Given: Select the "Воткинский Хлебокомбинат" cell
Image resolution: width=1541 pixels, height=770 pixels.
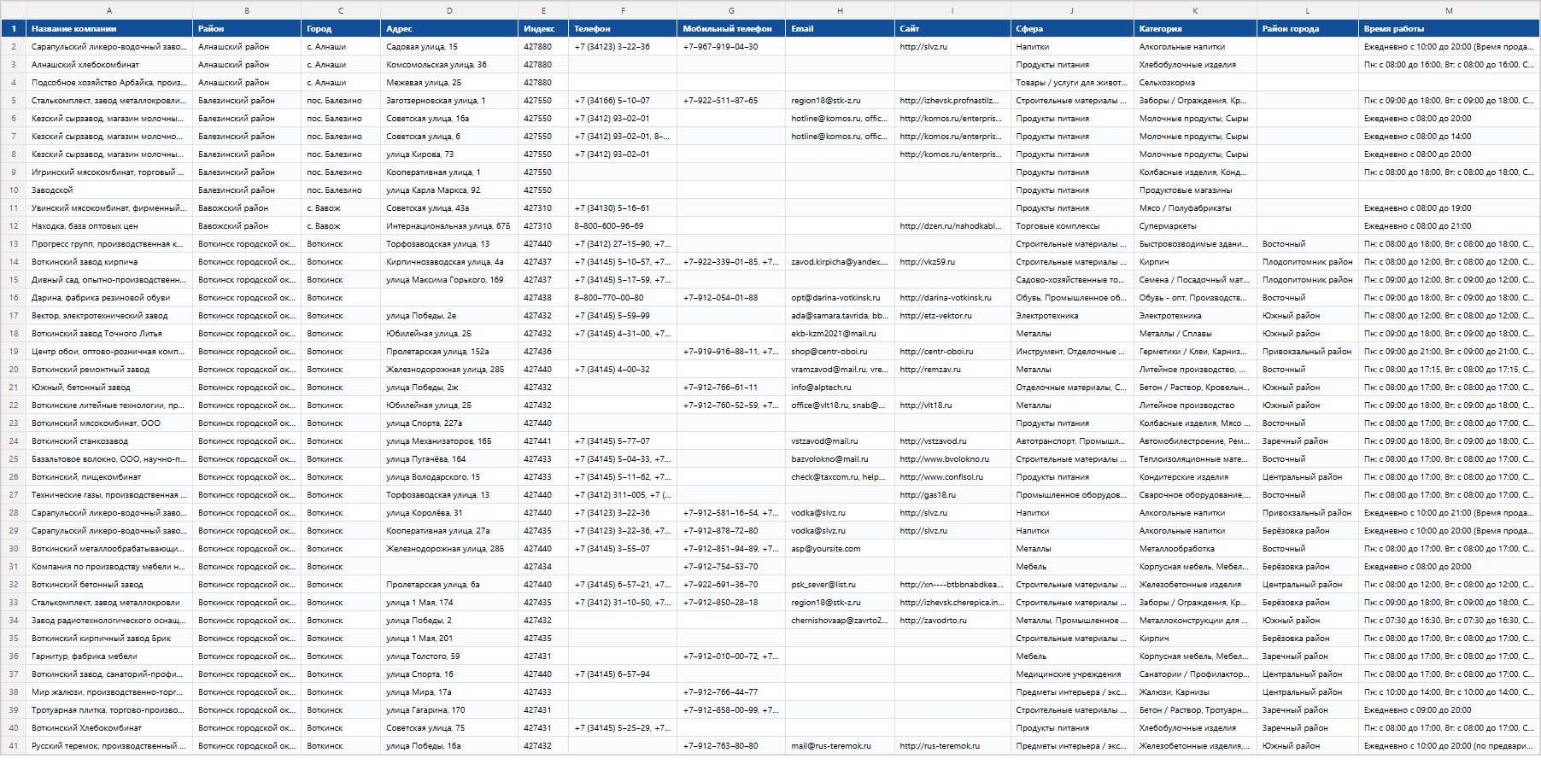Looking at the screenshot, I should click(x=109, y=728).
